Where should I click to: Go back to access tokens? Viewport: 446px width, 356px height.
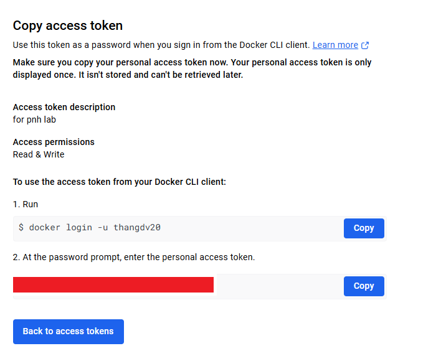pyautogui.click(x=69, y=332)
